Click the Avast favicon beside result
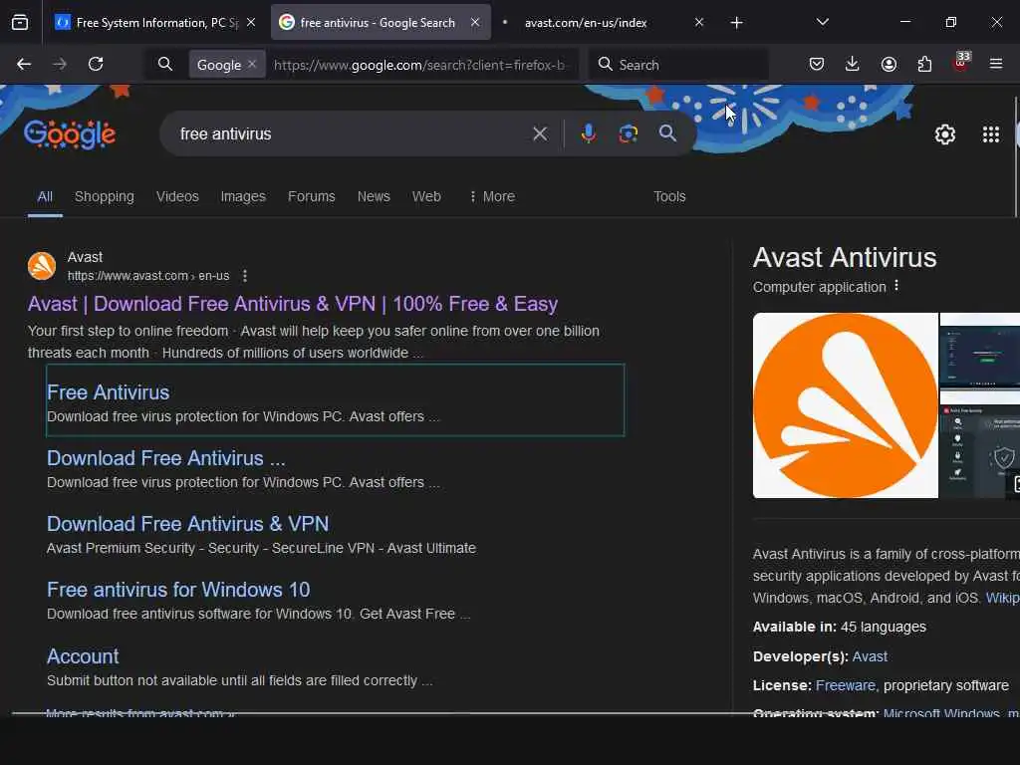Image resolution: width=1020 pixels, height=765 pixels. coord(42,266)
